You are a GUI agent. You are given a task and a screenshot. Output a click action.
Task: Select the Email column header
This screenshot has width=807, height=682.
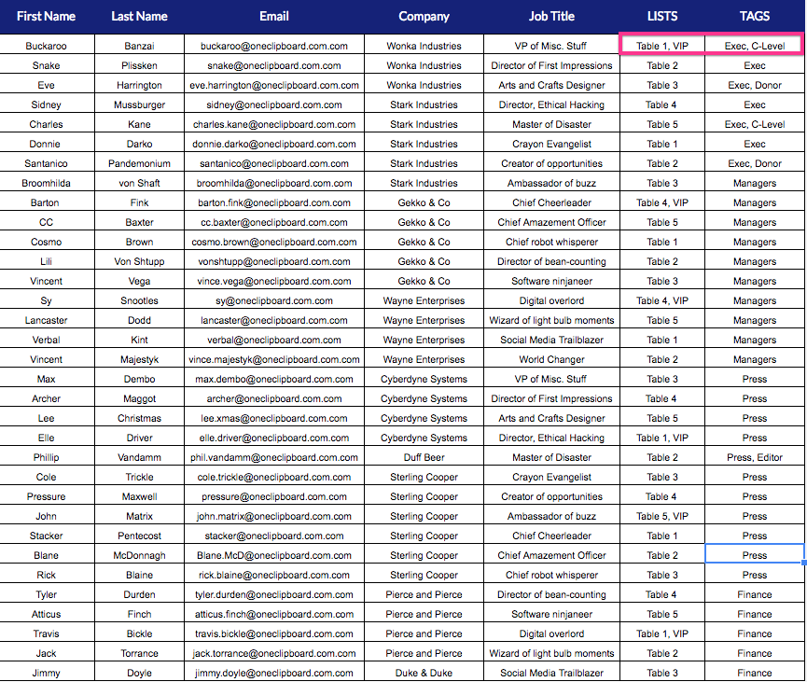tap(274, 17)
